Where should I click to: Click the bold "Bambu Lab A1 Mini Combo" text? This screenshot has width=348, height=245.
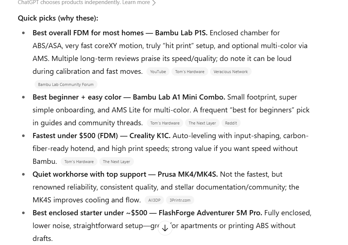coord(179,97)
